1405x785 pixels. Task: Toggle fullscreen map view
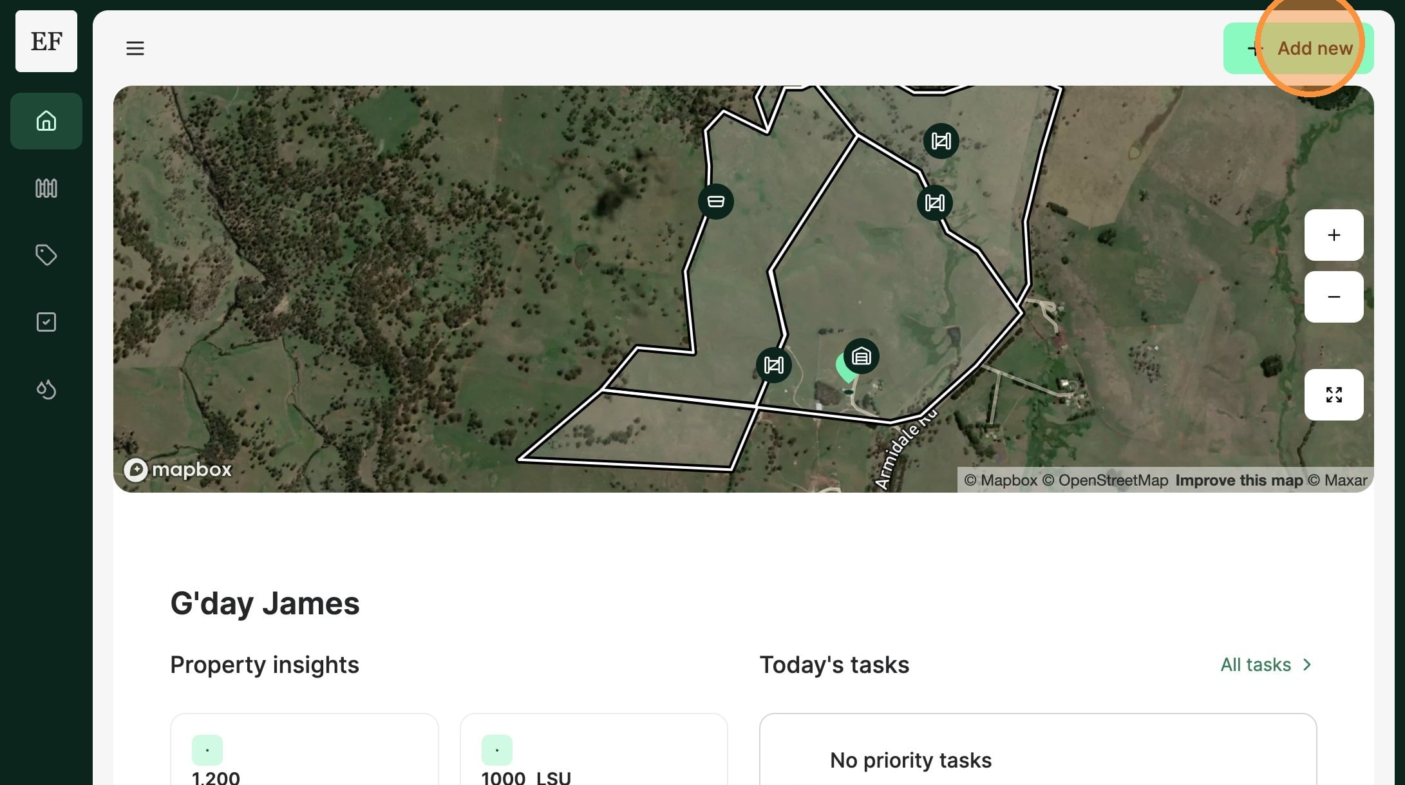1334,395
